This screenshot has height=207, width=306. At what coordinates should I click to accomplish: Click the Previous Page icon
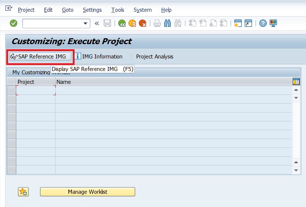click(203, 23)
